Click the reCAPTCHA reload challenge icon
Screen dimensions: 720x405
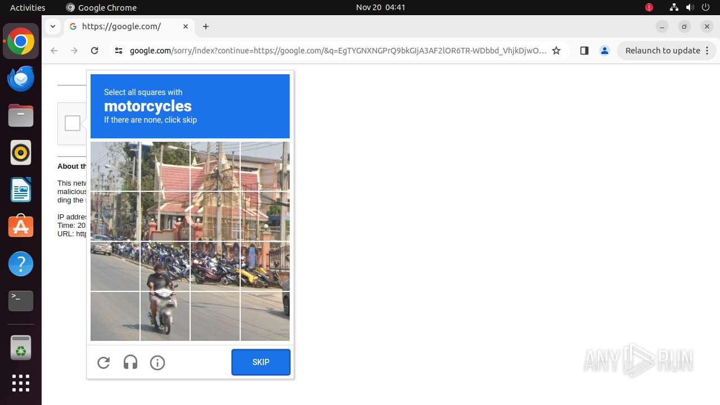click(x=103, y=363)
